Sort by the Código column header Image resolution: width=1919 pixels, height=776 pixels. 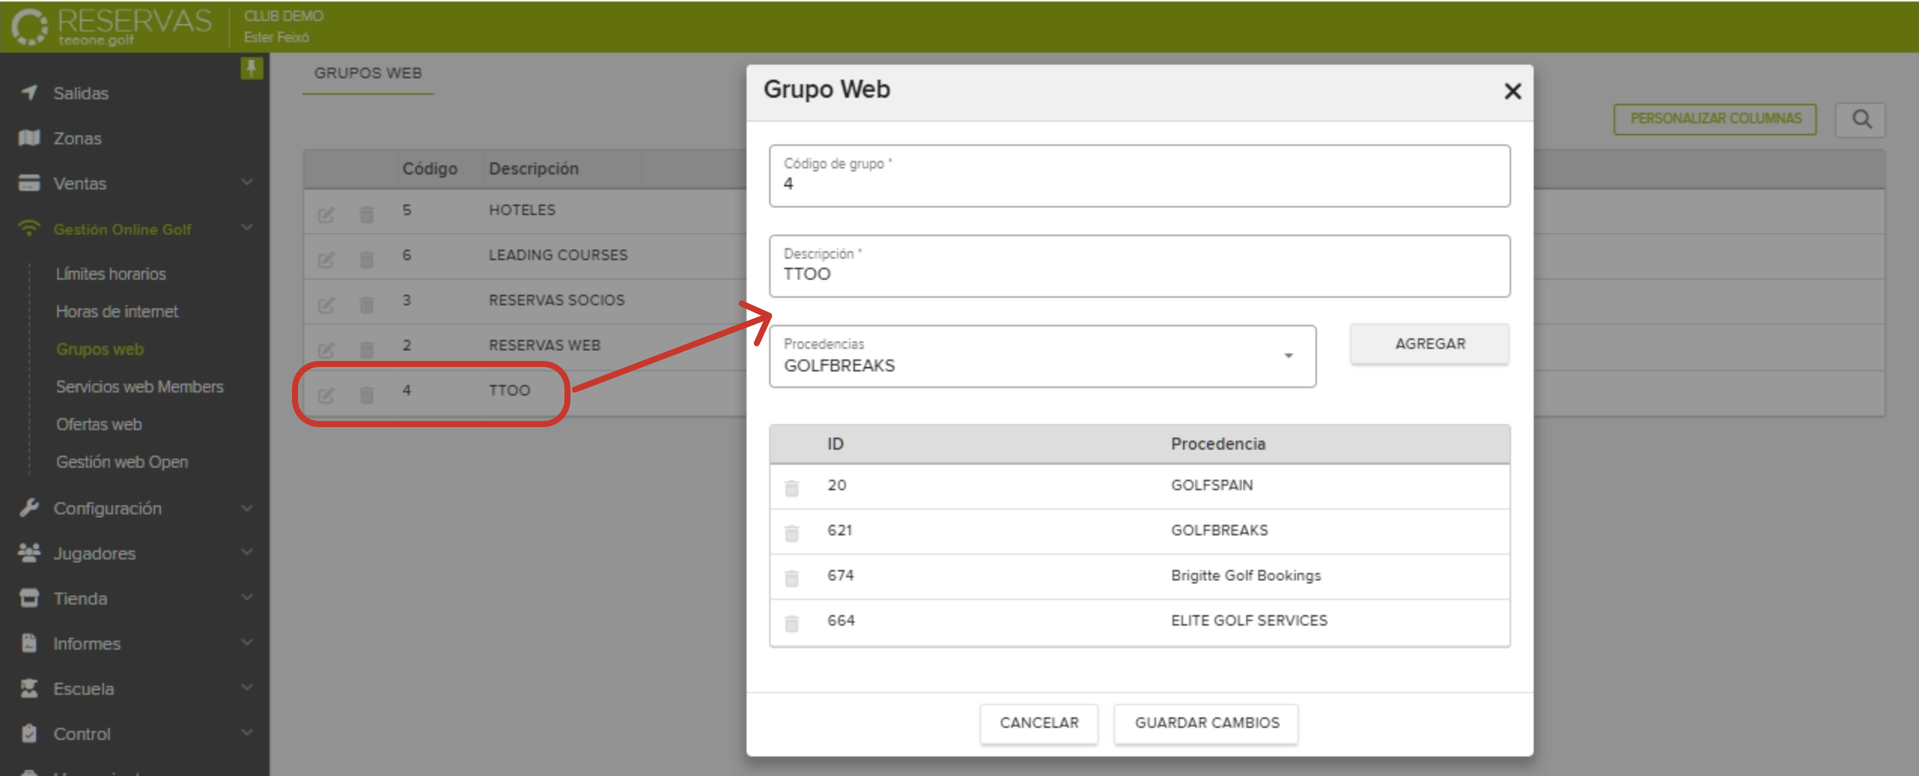(430, 168)
